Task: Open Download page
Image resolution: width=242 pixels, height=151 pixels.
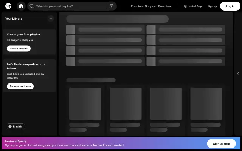Action: [165, 6]
